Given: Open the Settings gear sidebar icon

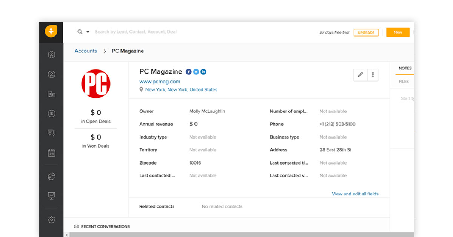Looking at the screenshot, I should (52, 220).
